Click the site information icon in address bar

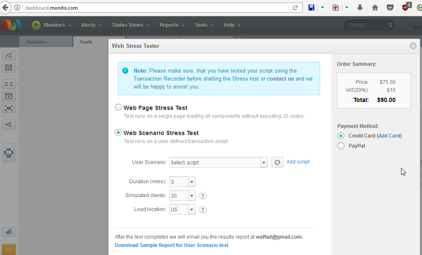click(x=17, y=8)
